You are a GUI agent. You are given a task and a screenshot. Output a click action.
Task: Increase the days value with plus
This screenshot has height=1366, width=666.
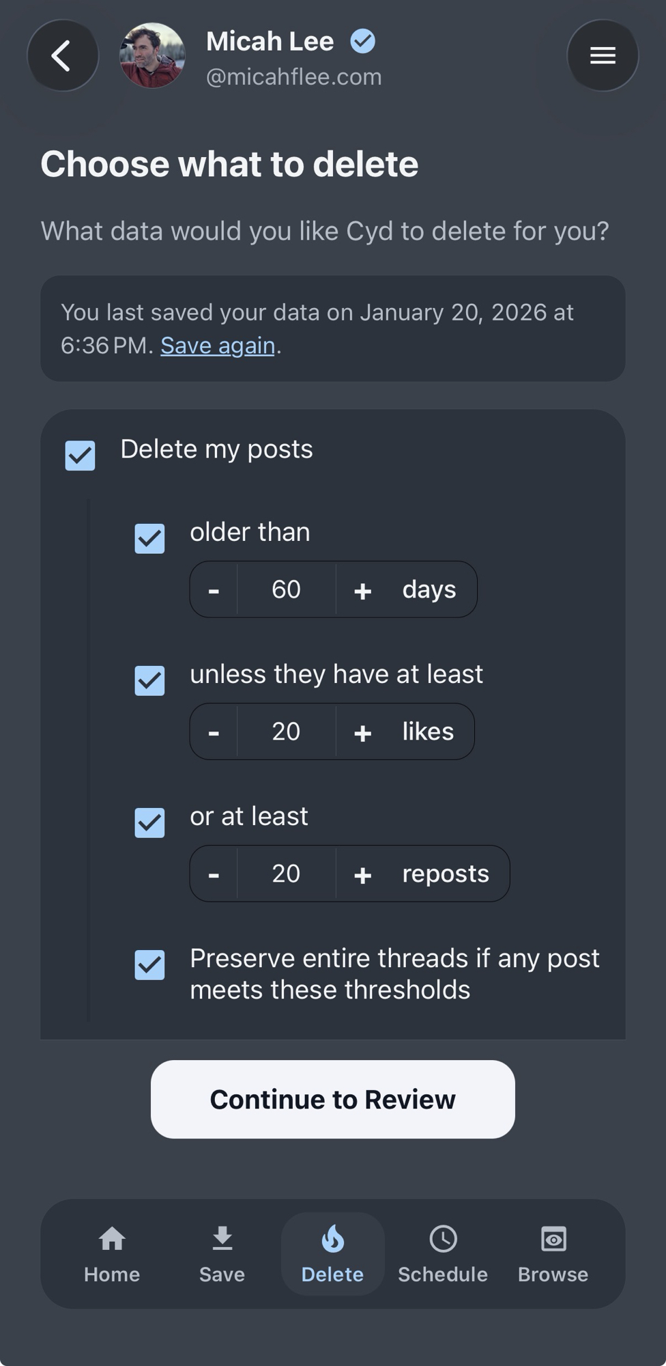coord(362,590)
